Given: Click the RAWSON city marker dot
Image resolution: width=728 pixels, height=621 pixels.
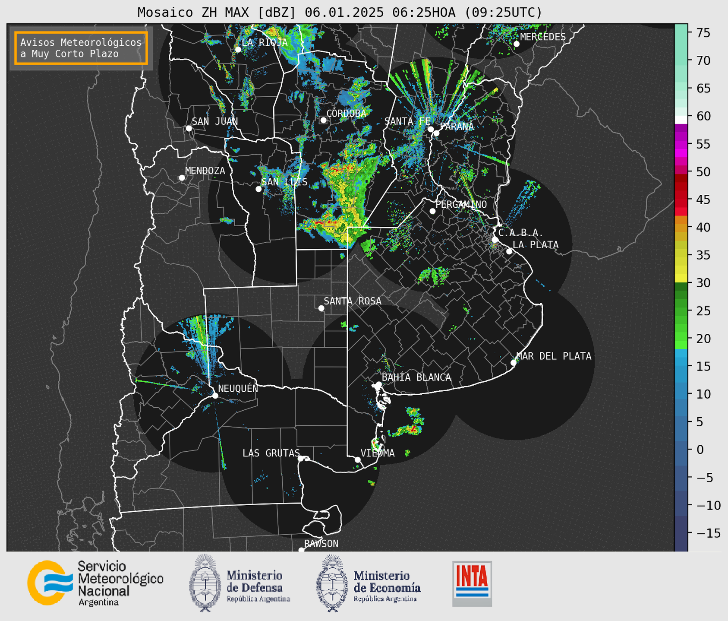Looking at the screenshot, I should pyautogui.click(x=301, y=550).
